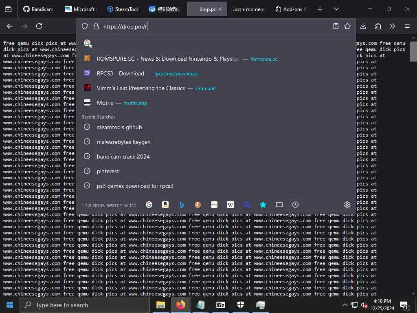This screenshot has width=417, height=313.
Task: Open muted volume tray icon
Action: [364, 305]
